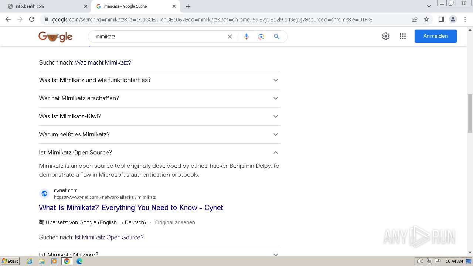Click the Anmelden sign-in button
473x266 pixels.
tap(436, 36)
